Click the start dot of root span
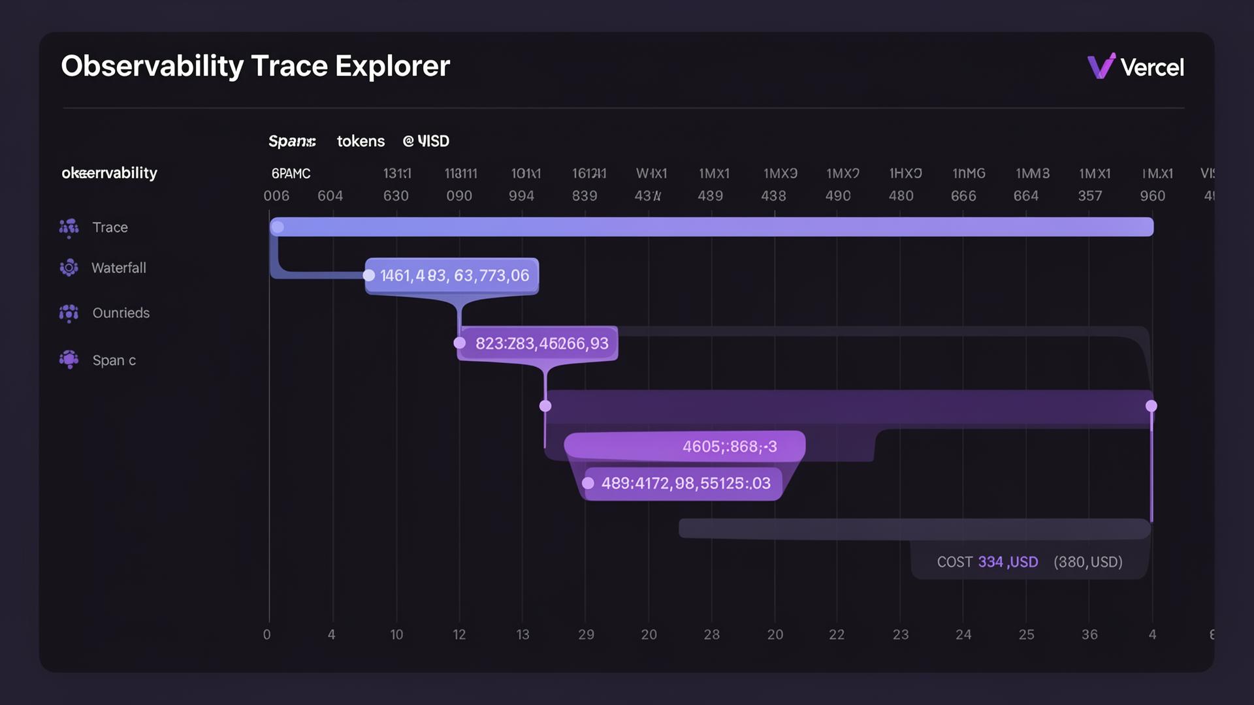The width and height of the screenshot is (1254, 705). [x=278, y=227]
